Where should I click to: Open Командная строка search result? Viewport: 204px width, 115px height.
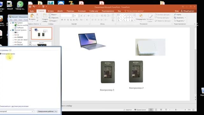coord(8,54)
